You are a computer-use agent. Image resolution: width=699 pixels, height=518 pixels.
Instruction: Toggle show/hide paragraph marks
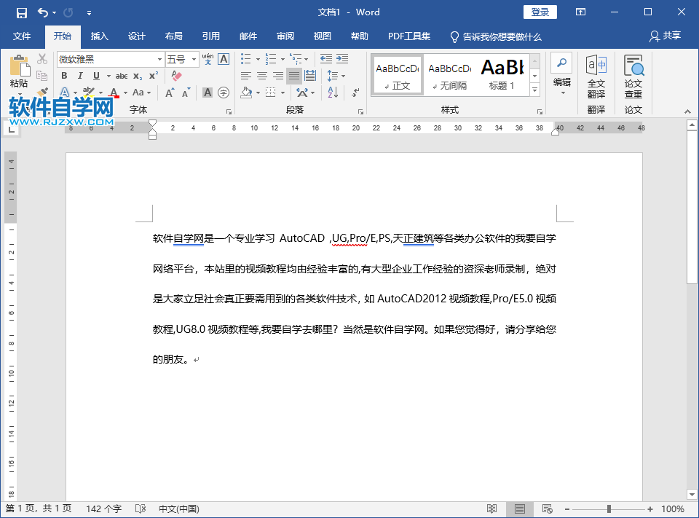click(355, 93)
